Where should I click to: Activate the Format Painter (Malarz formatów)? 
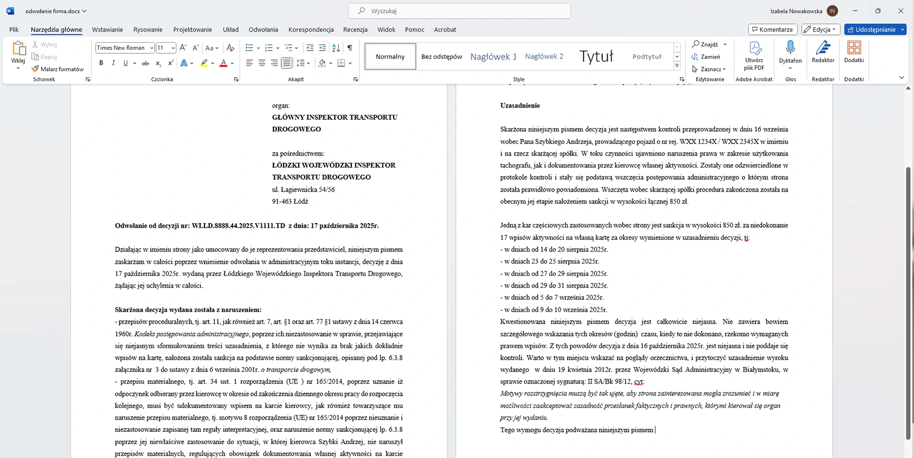pyautogui.click(x=58, y=69)
